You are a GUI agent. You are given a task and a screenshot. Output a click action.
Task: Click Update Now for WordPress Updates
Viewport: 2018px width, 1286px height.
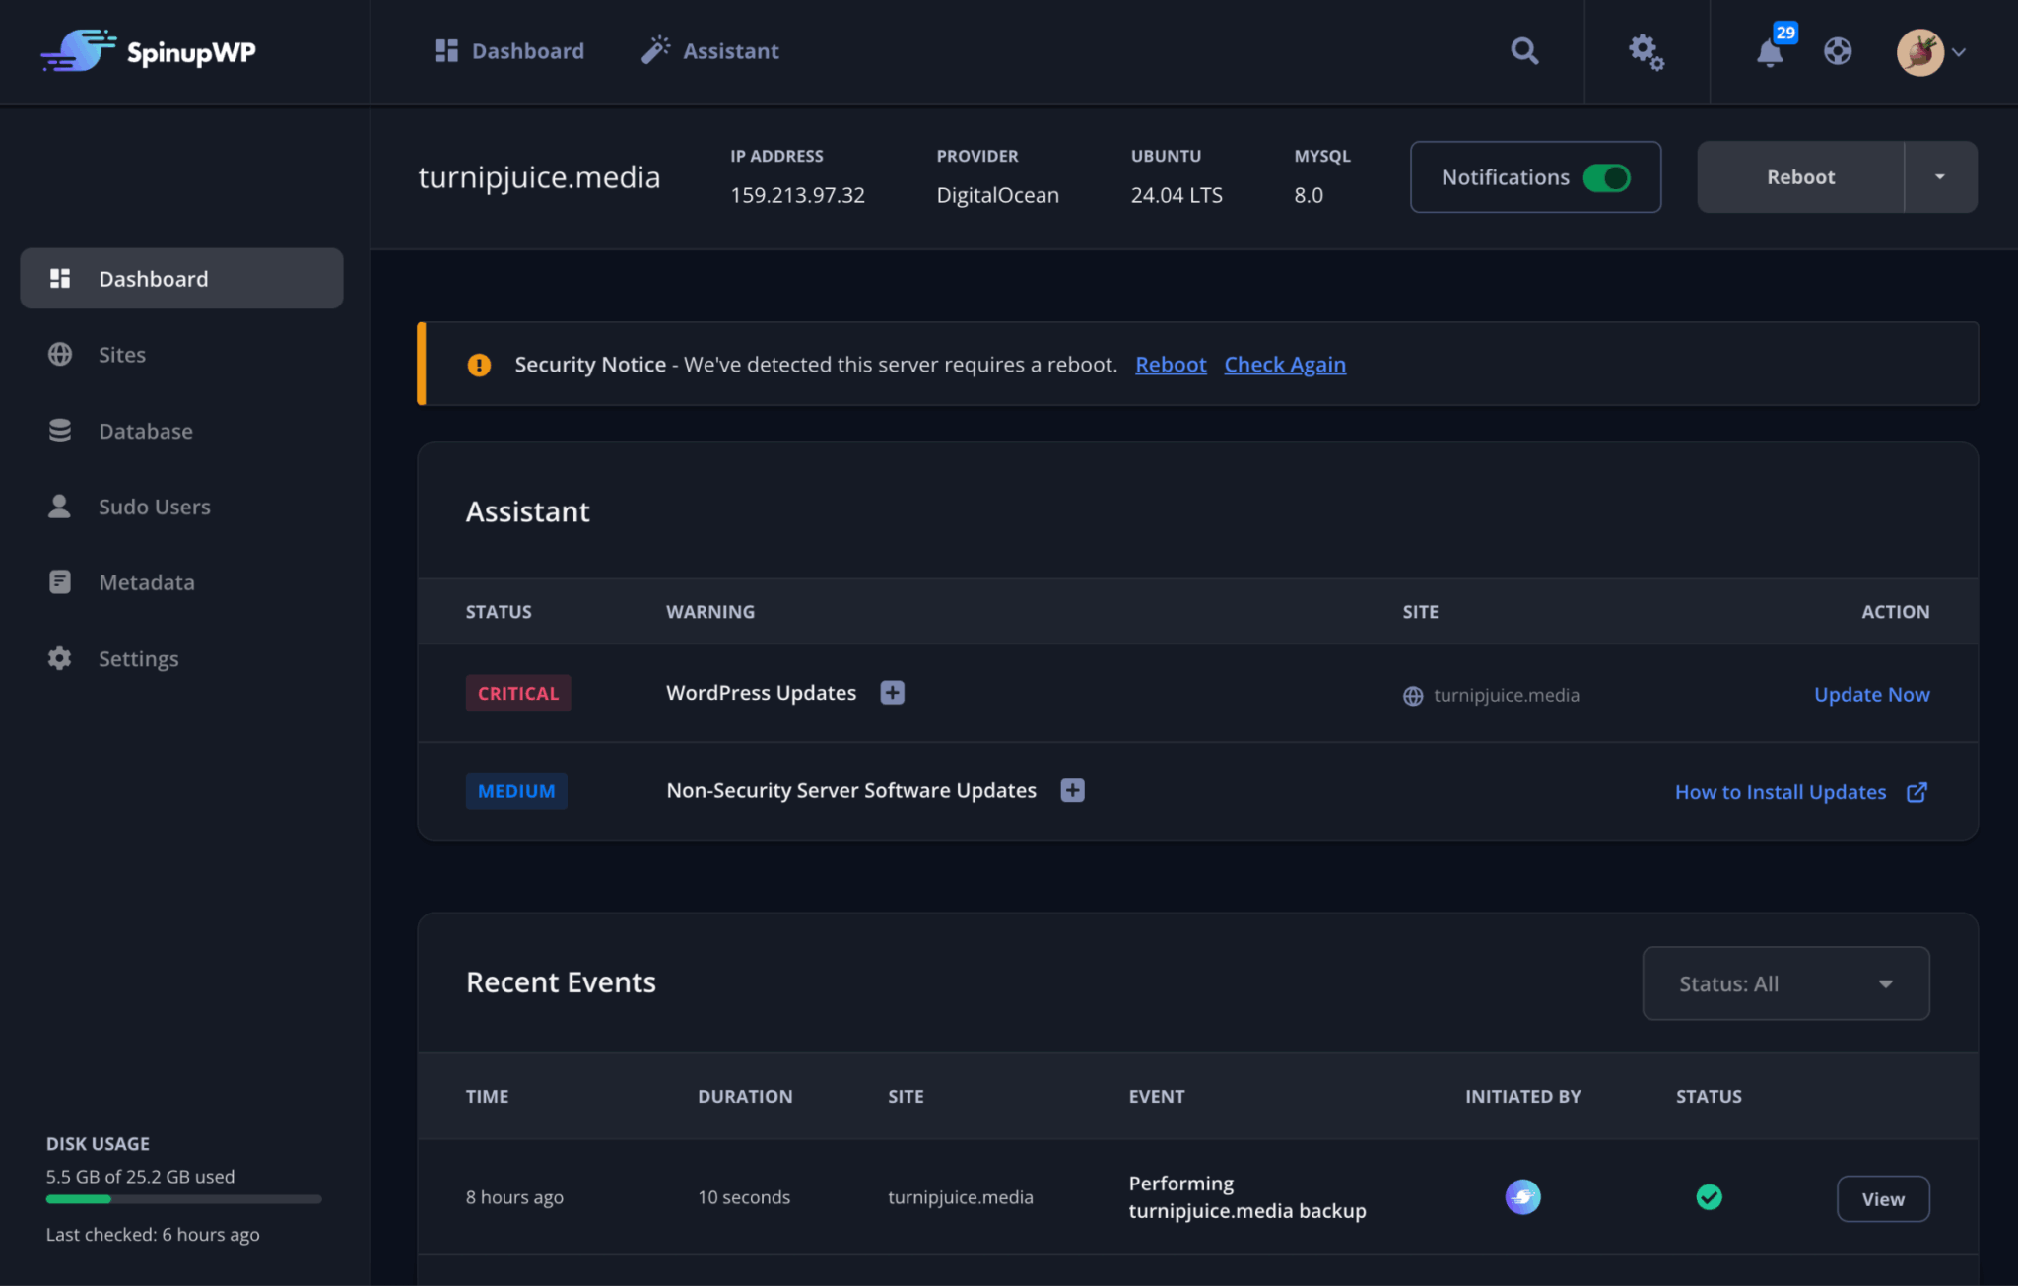1871,694
